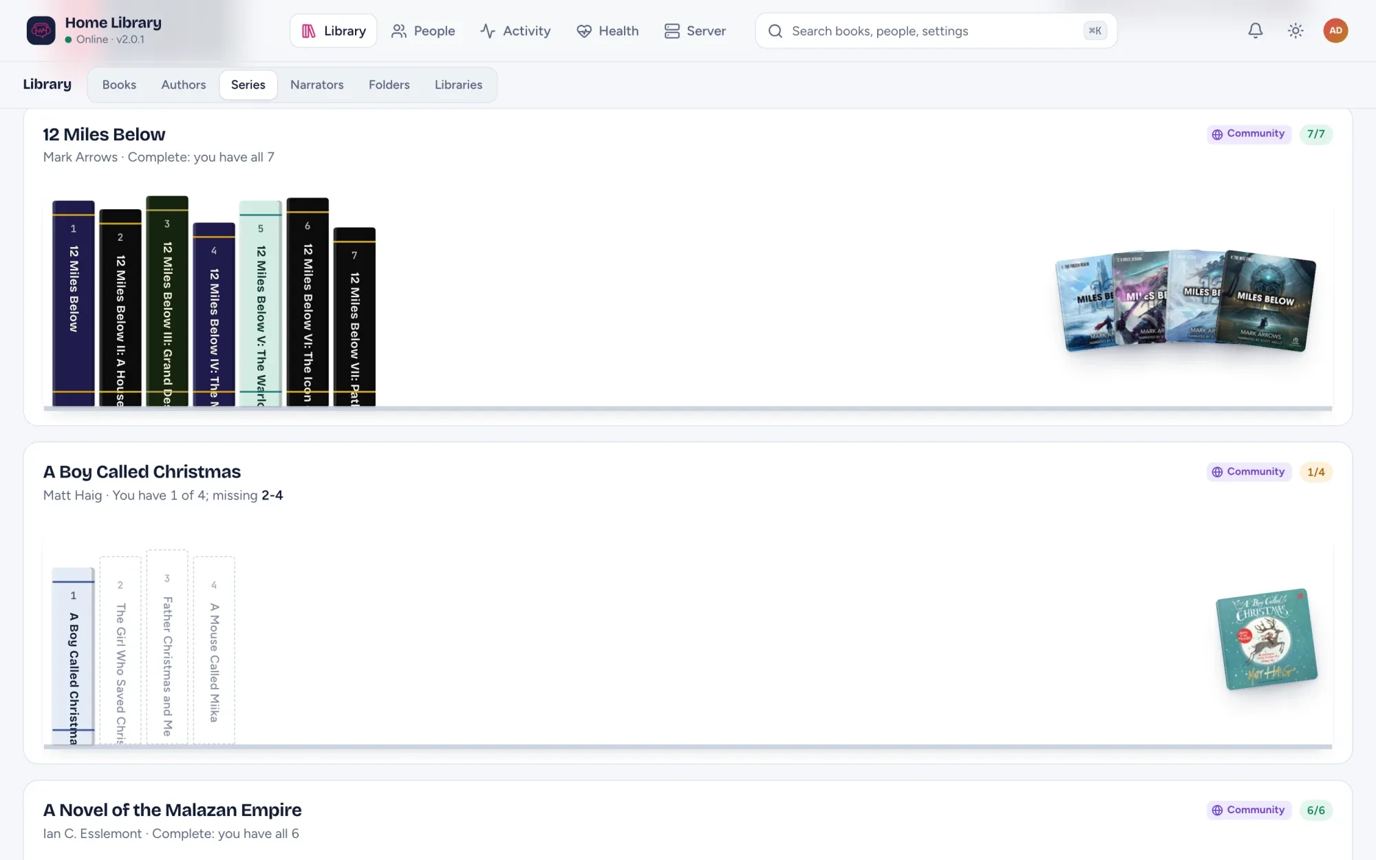Screen dimensions: 1376x860
Task: Switch to the Folders tab
Action: [x=389, y=85]
